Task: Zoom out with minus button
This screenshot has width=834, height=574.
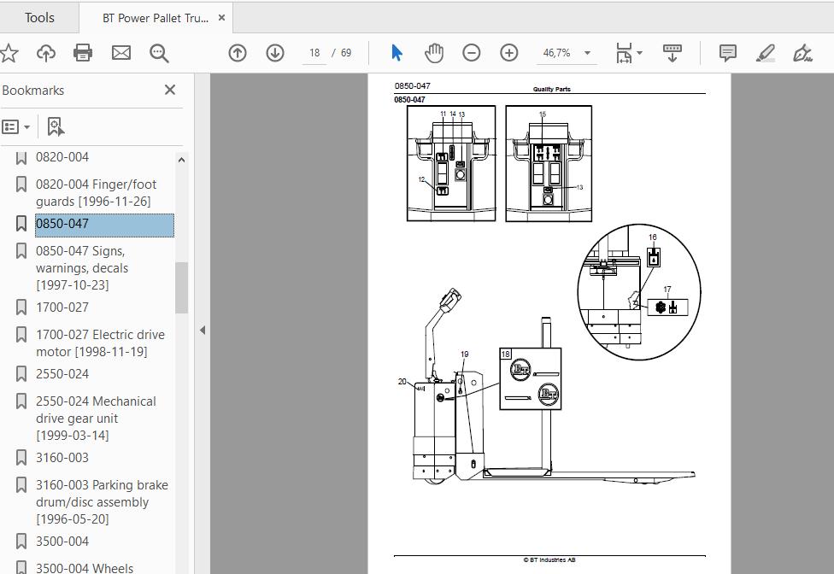Action: click(471, 53)
